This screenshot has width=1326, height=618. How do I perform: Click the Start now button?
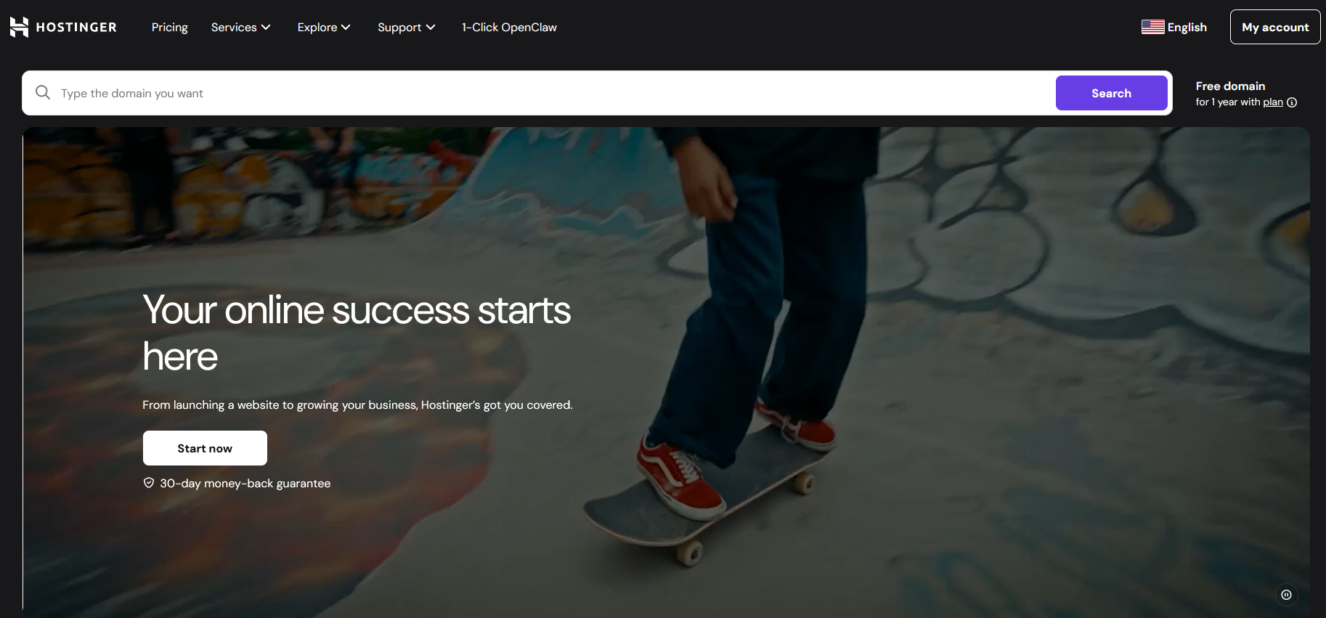click(205, 448)
